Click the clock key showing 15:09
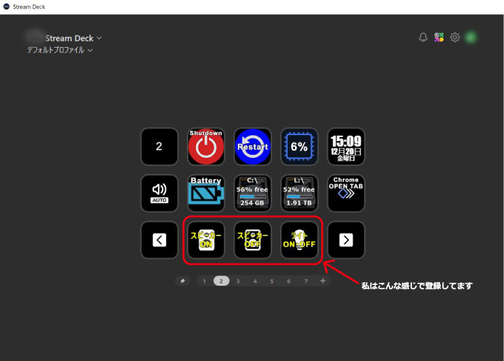504x361 pixels. click(346, 147)
